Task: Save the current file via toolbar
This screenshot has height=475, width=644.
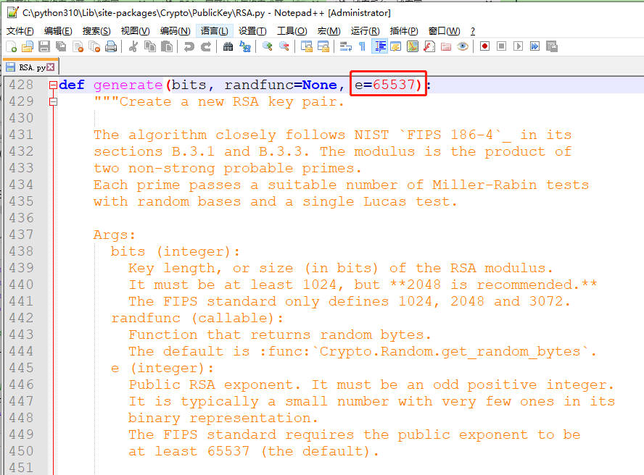Action: 44,47
